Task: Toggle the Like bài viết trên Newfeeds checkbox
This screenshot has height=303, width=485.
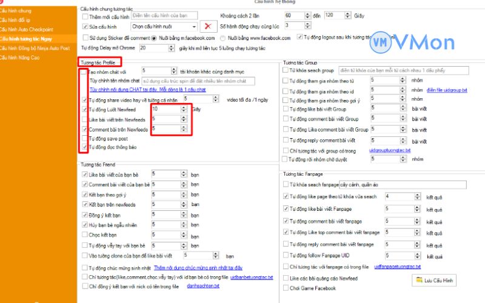Action: pos(84,119)
